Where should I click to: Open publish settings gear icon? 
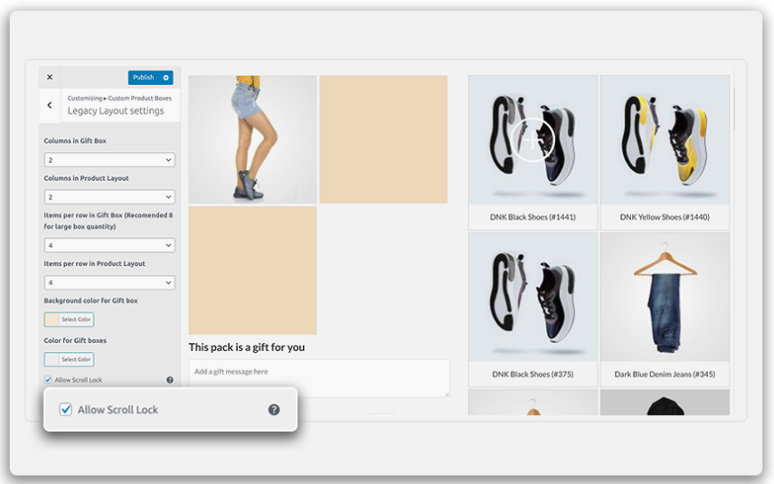(x=166, y=78)
